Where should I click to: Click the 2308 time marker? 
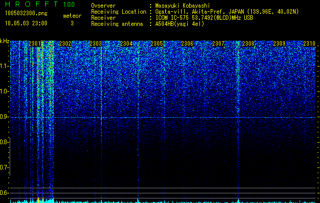(248, 44)
